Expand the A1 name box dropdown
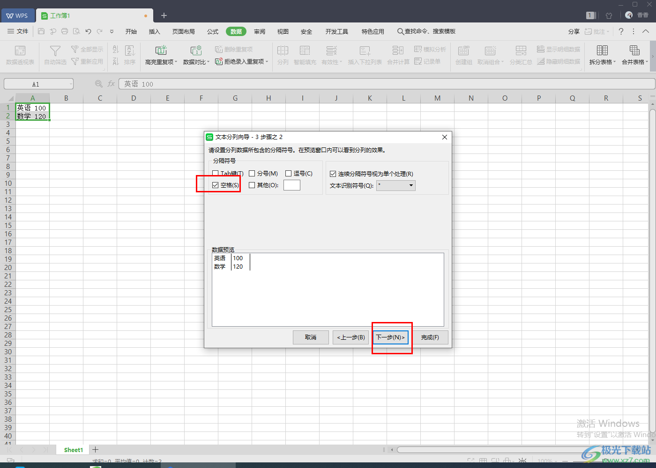Viewport: 656px width, 468px height. pyautogui.click(x=71, y=84)
